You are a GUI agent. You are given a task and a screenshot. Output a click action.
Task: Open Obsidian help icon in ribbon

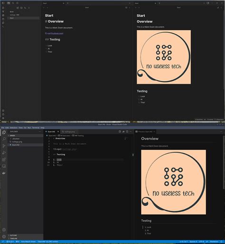3,114
